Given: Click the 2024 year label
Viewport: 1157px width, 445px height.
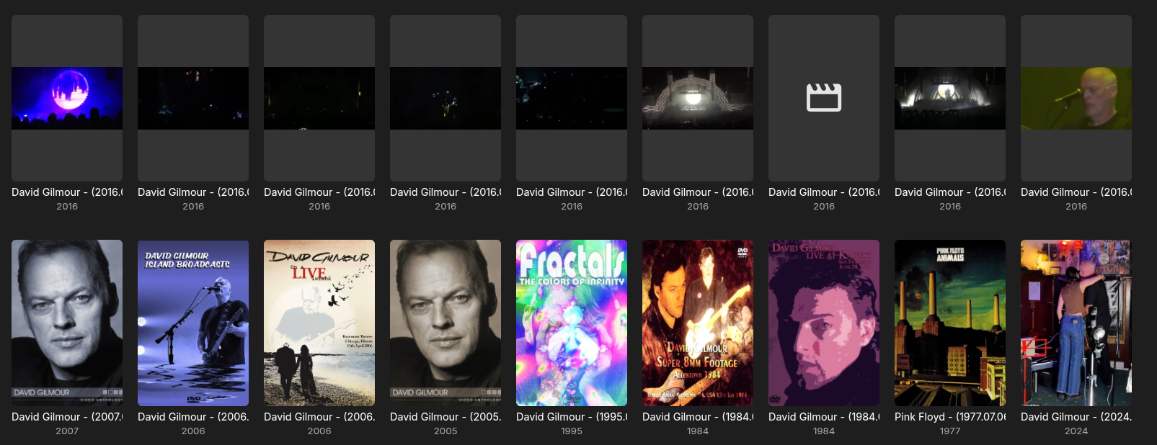Looking at the screenshot, I should click(x=1076, y=431).
